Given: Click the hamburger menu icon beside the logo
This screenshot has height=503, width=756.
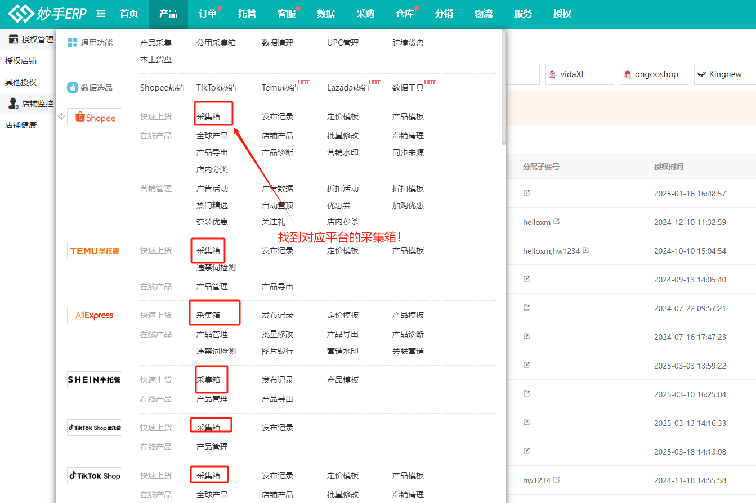Looking at the screenshot, I should (101, 14).
